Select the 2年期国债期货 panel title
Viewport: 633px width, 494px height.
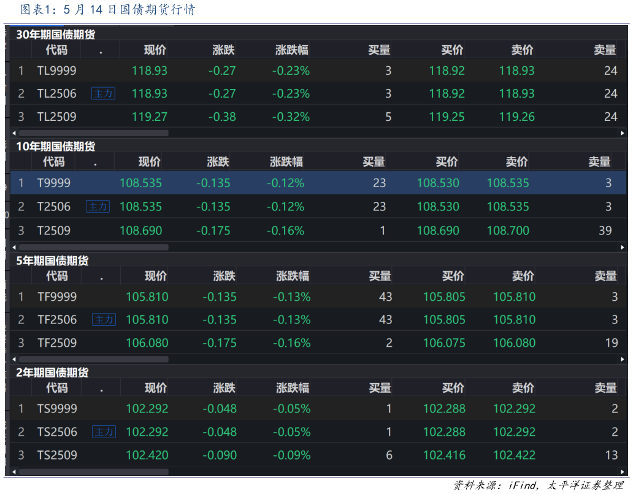[x=52, y=372]
